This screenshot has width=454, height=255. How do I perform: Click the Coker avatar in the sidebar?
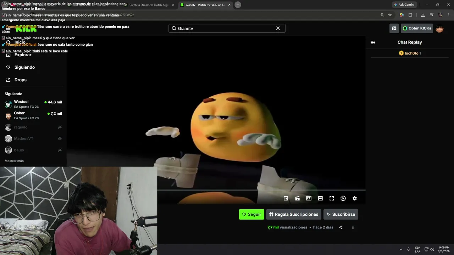pos(8,116)
